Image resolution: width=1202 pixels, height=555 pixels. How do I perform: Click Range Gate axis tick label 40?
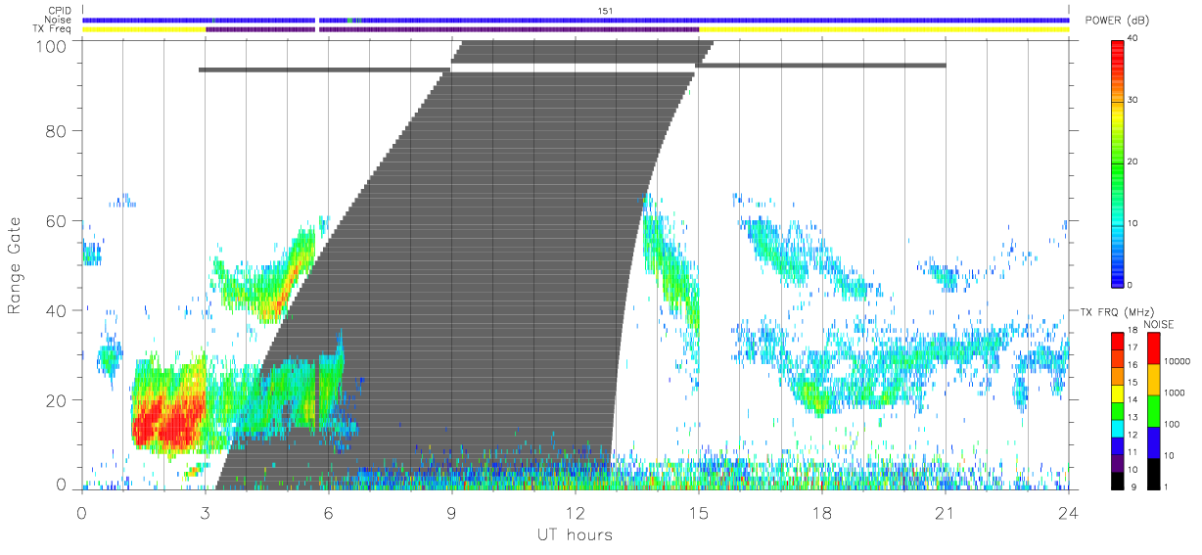click(54, 311)
